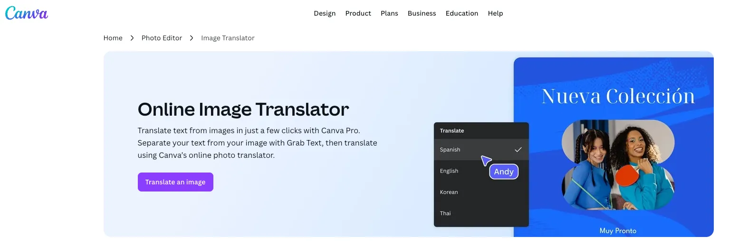
Task: Open the Education menu
Action: [x=461, y=13]
